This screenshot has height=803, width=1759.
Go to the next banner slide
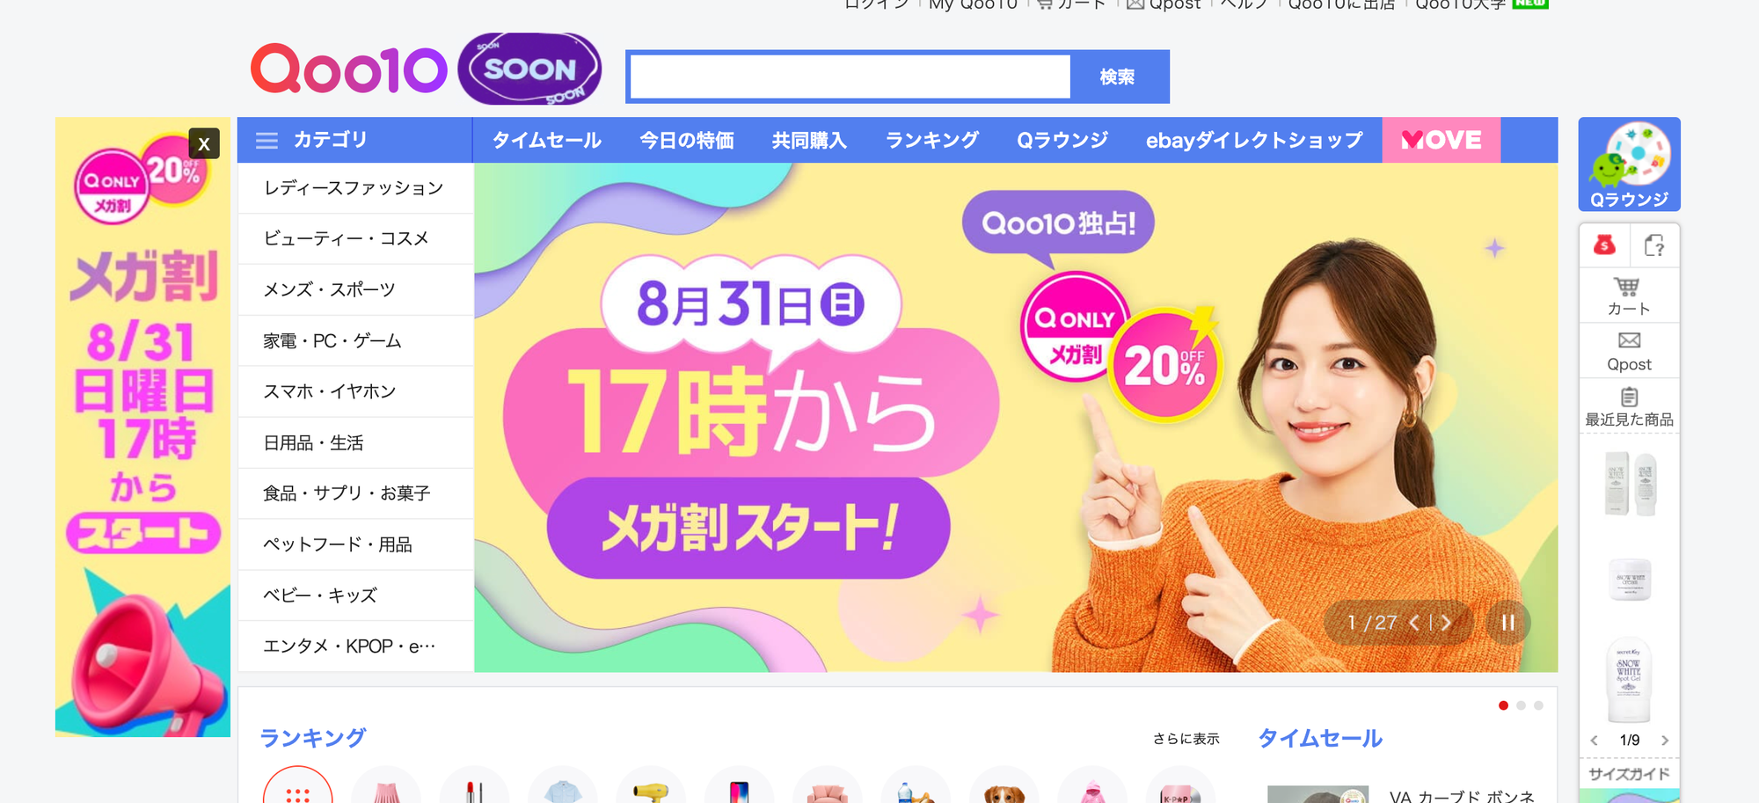(1446, 623)
